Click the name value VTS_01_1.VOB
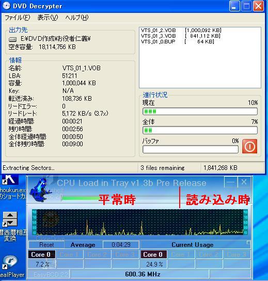 (x=82, y=68)
